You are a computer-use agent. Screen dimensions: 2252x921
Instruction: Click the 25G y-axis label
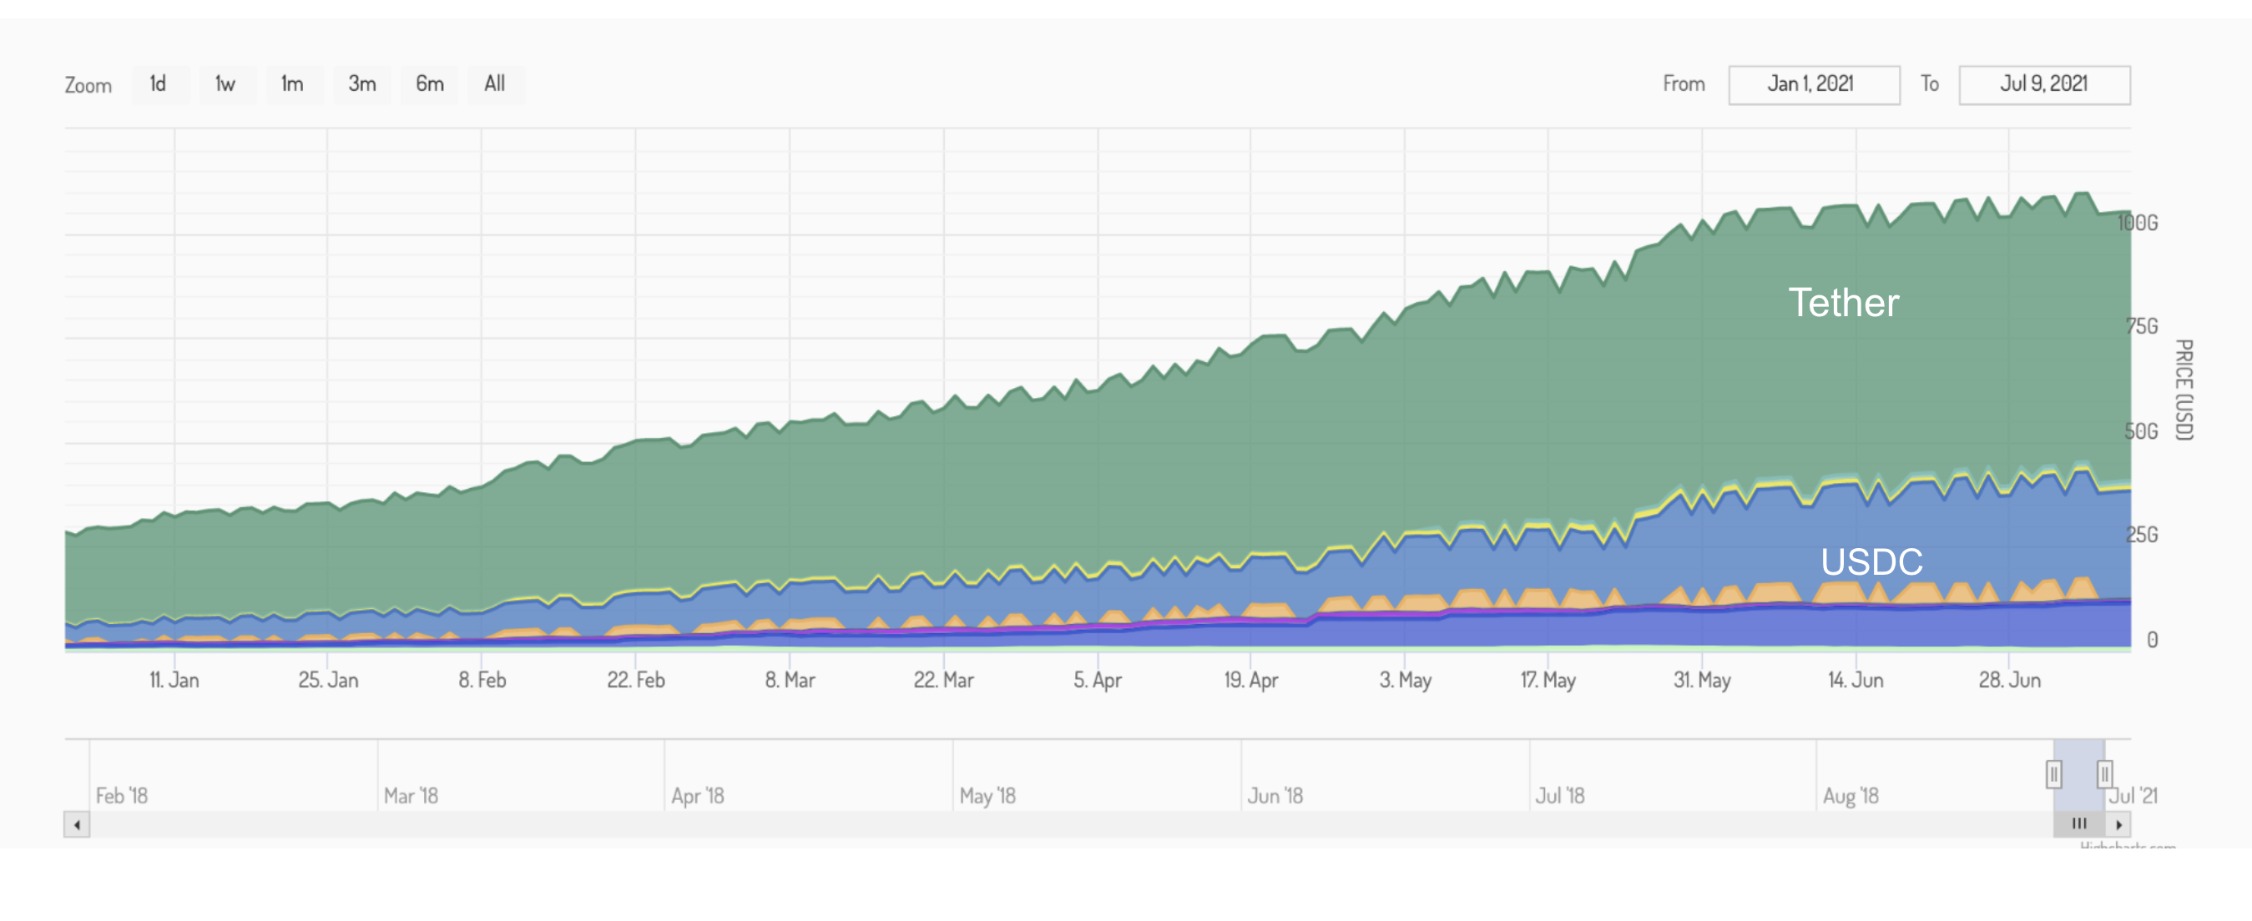(2142, 535)
